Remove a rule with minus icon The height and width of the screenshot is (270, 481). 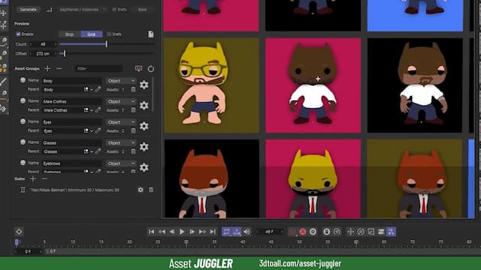click(44, 178)
